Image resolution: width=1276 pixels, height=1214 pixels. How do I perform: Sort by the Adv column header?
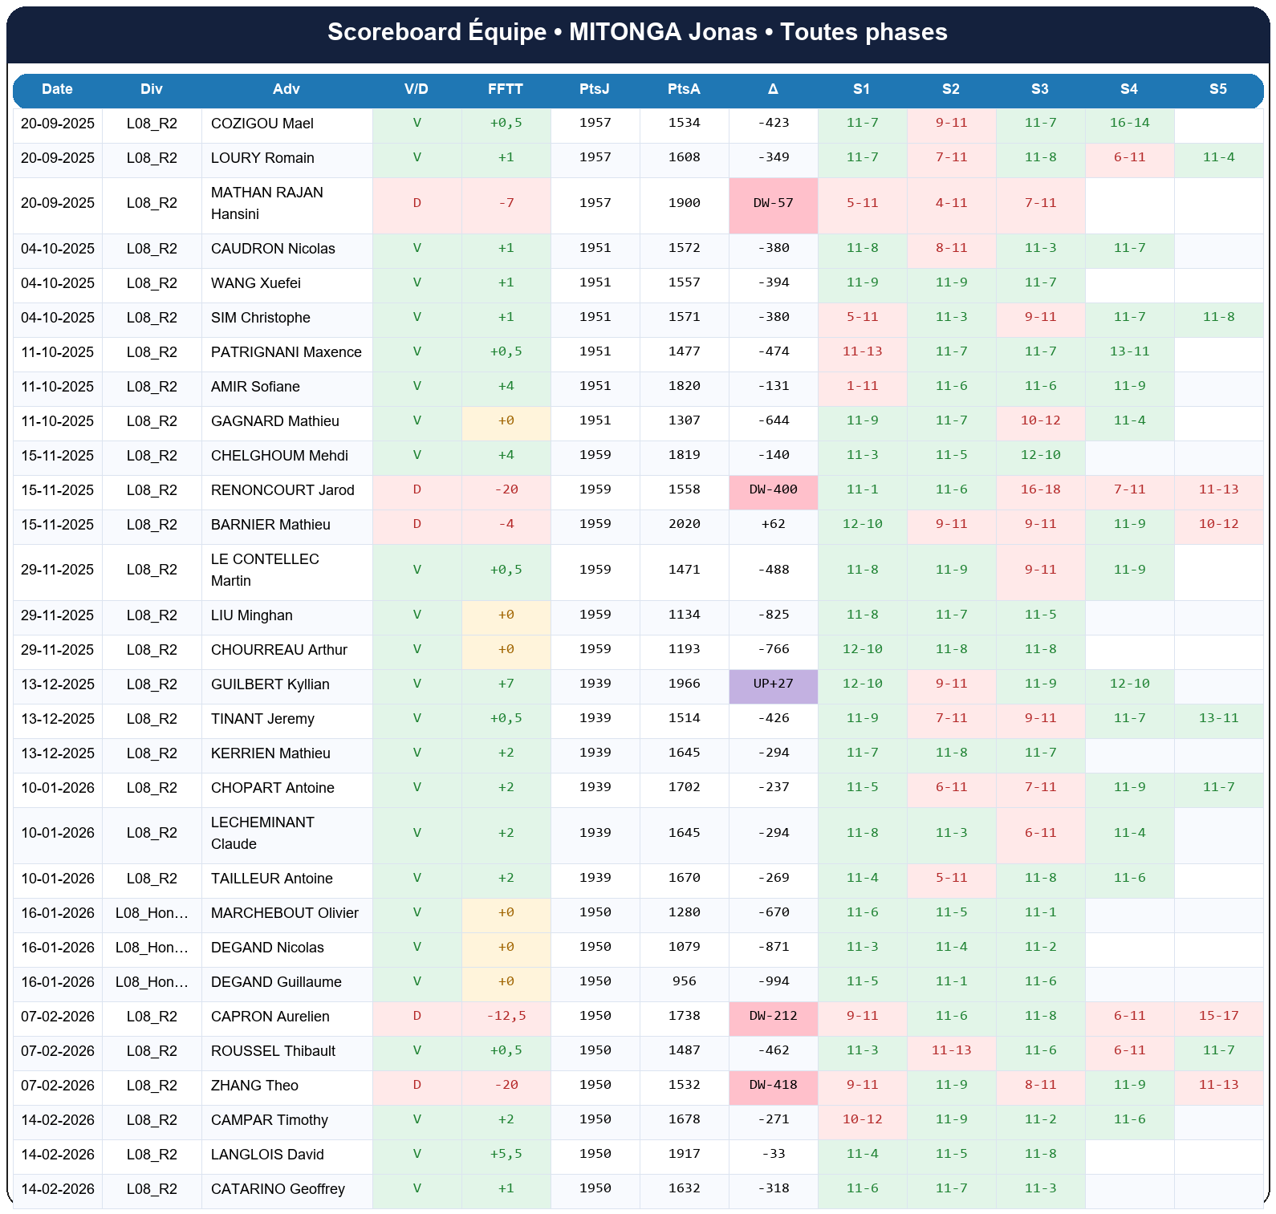point(286,89)
